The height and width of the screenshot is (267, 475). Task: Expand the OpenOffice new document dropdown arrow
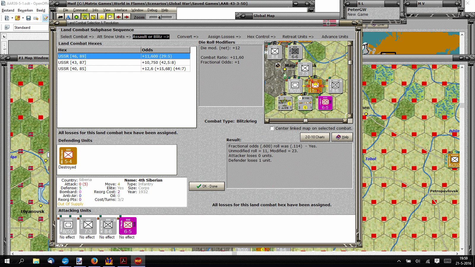pos(12,18)
